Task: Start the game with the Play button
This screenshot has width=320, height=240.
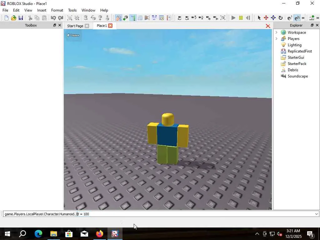Action: tap(233, 18)
